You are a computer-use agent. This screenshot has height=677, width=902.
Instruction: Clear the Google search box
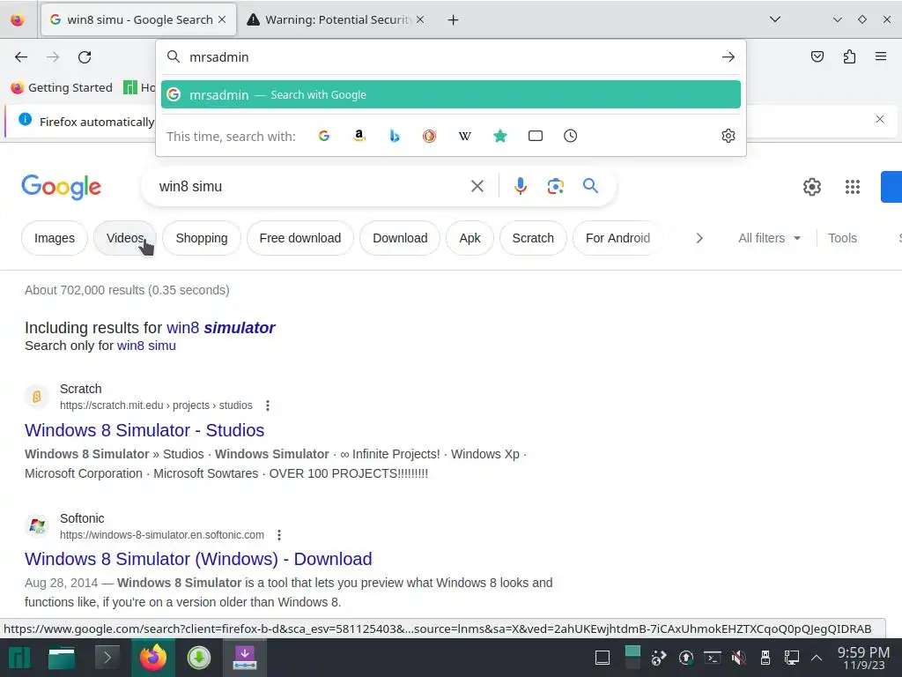(x=477, y=186)
